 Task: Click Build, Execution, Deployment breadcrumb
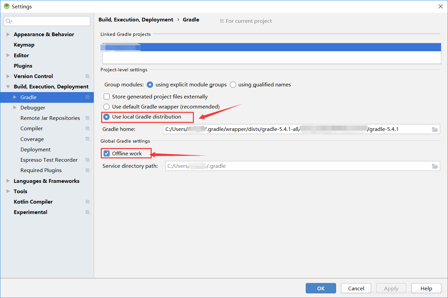(x=136, y=20)
